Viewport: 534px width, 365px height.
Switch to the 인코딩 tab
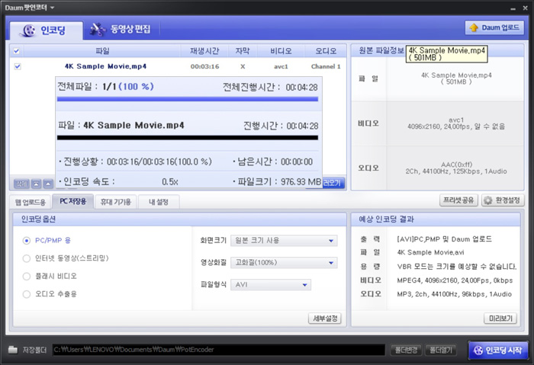[46, 30]
